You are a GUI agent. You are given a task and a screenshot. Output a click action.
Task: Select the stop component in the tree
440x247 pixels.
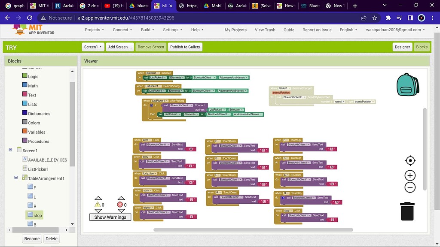(x=36, y=215)
